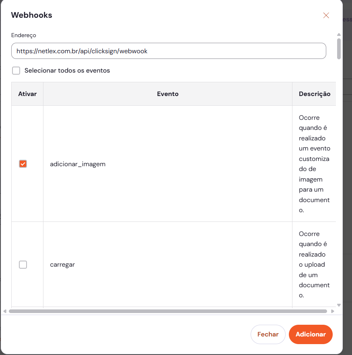Click the Descrição column header
Image resolution: width=352 pixels, height=355 pixels.
tap(314, 94)
